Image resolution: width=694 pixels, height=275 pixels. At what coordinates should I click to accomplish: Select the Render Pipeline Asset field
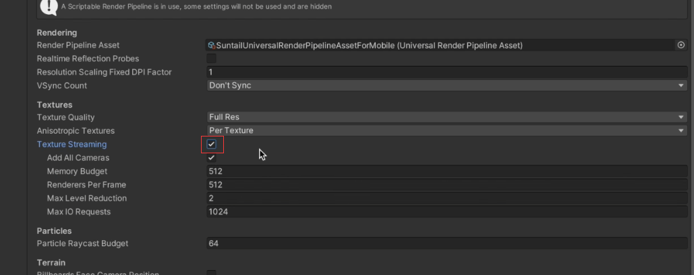coord(441,45)
